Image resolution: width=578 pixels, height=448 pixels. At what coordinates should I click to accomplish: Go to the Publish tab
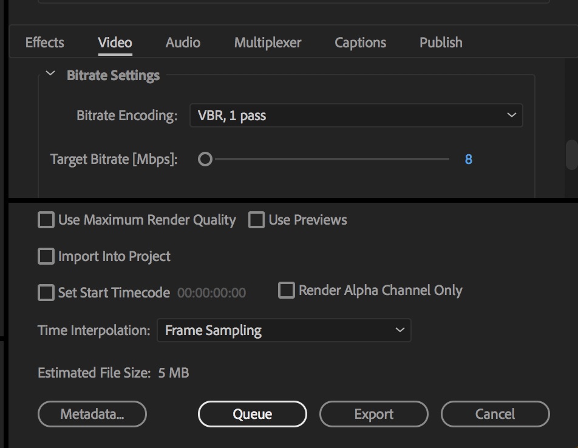441,42
